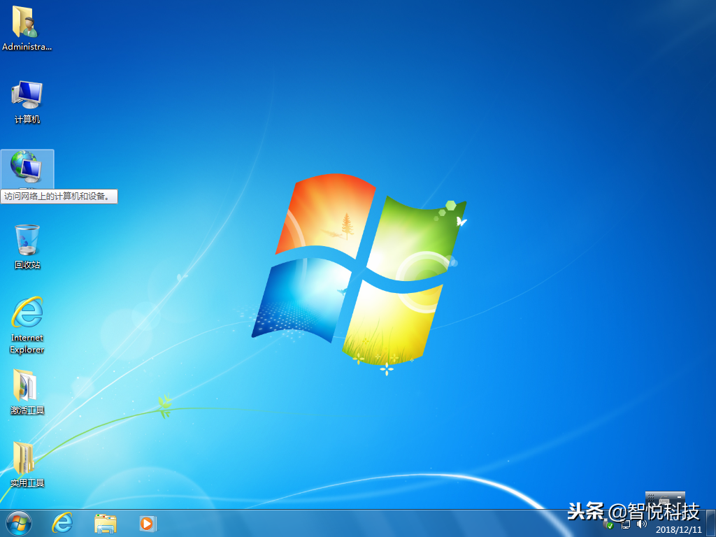This screenshot has width=716, height=537.
Task: Open the Administrator folder on the desktop
Action: [x=27, y=24]
